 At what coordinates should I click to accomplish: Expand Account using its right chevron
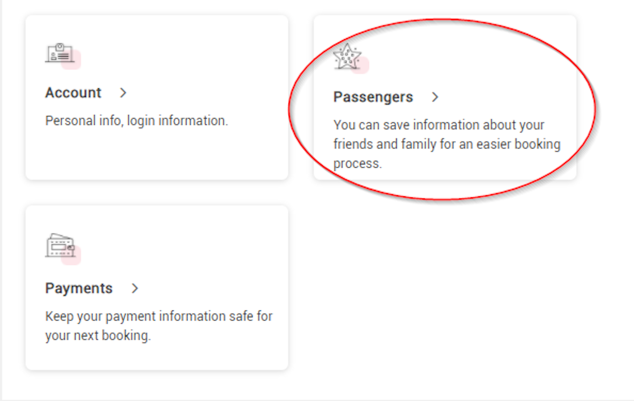point(123,93)
